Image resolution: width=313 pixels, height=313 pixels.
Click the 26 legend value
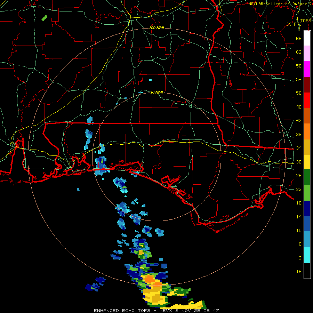(x=299, y=176)
